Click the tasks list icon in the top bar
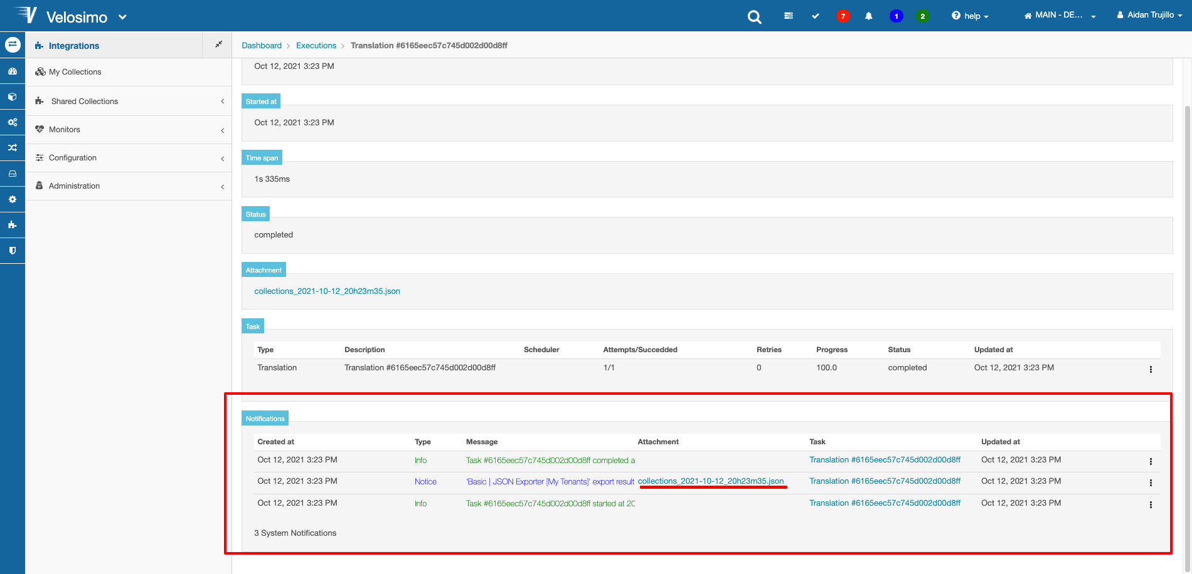Screen dimensions: 1192x574 (789, 16)
